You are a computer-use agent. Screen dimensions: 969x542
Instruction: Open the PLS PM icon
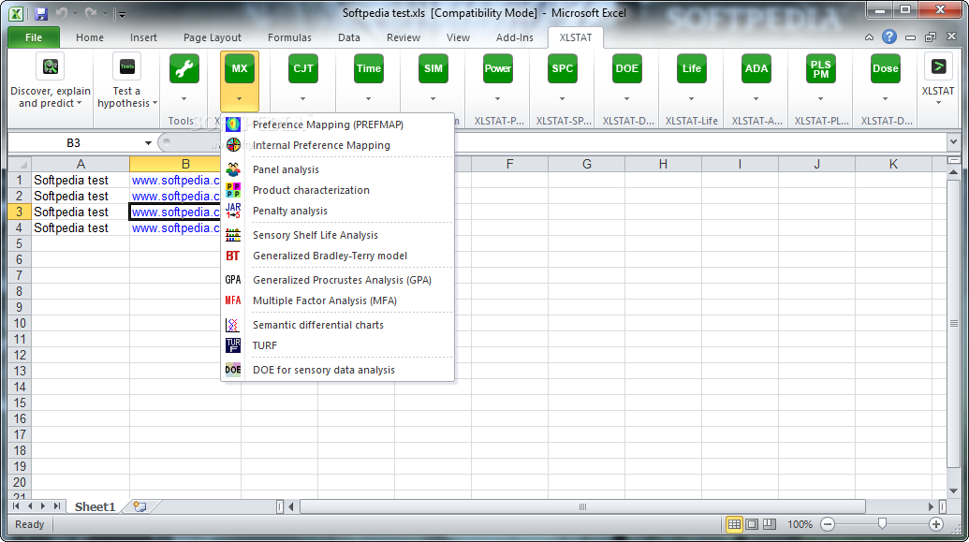[821, 68]
